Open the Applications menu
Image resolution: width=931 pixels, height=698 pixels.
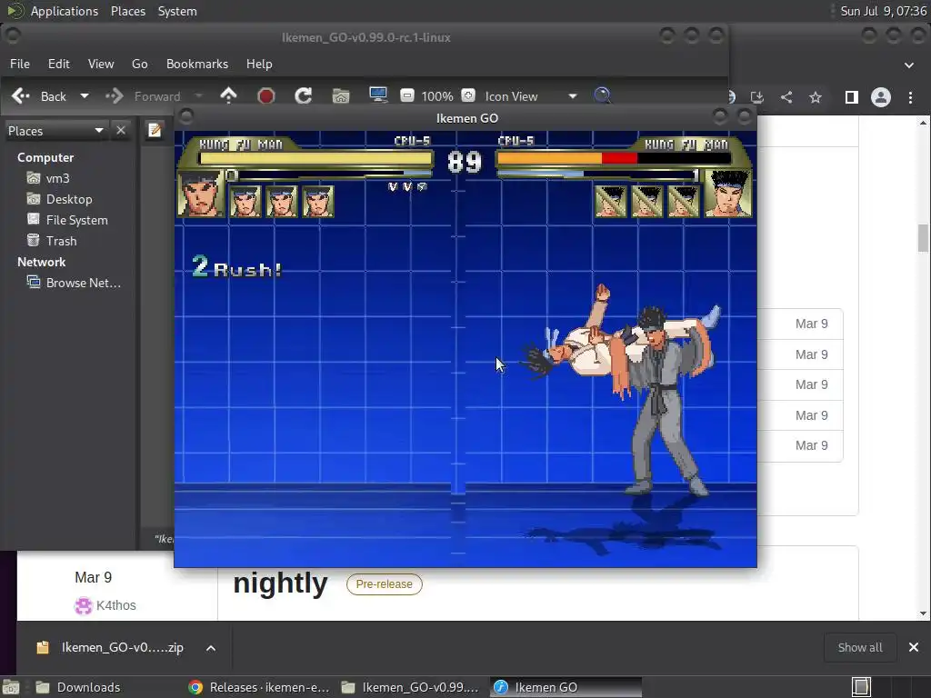pyautogui.click(x=65, y=11)
